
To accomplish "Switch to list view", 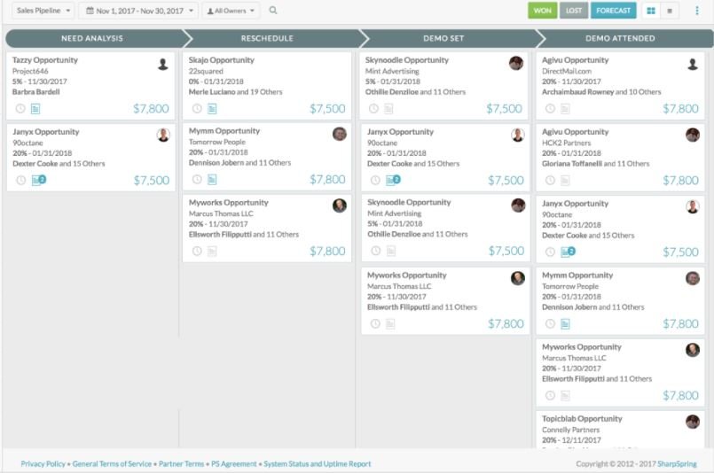I will (x=670, y=11).
